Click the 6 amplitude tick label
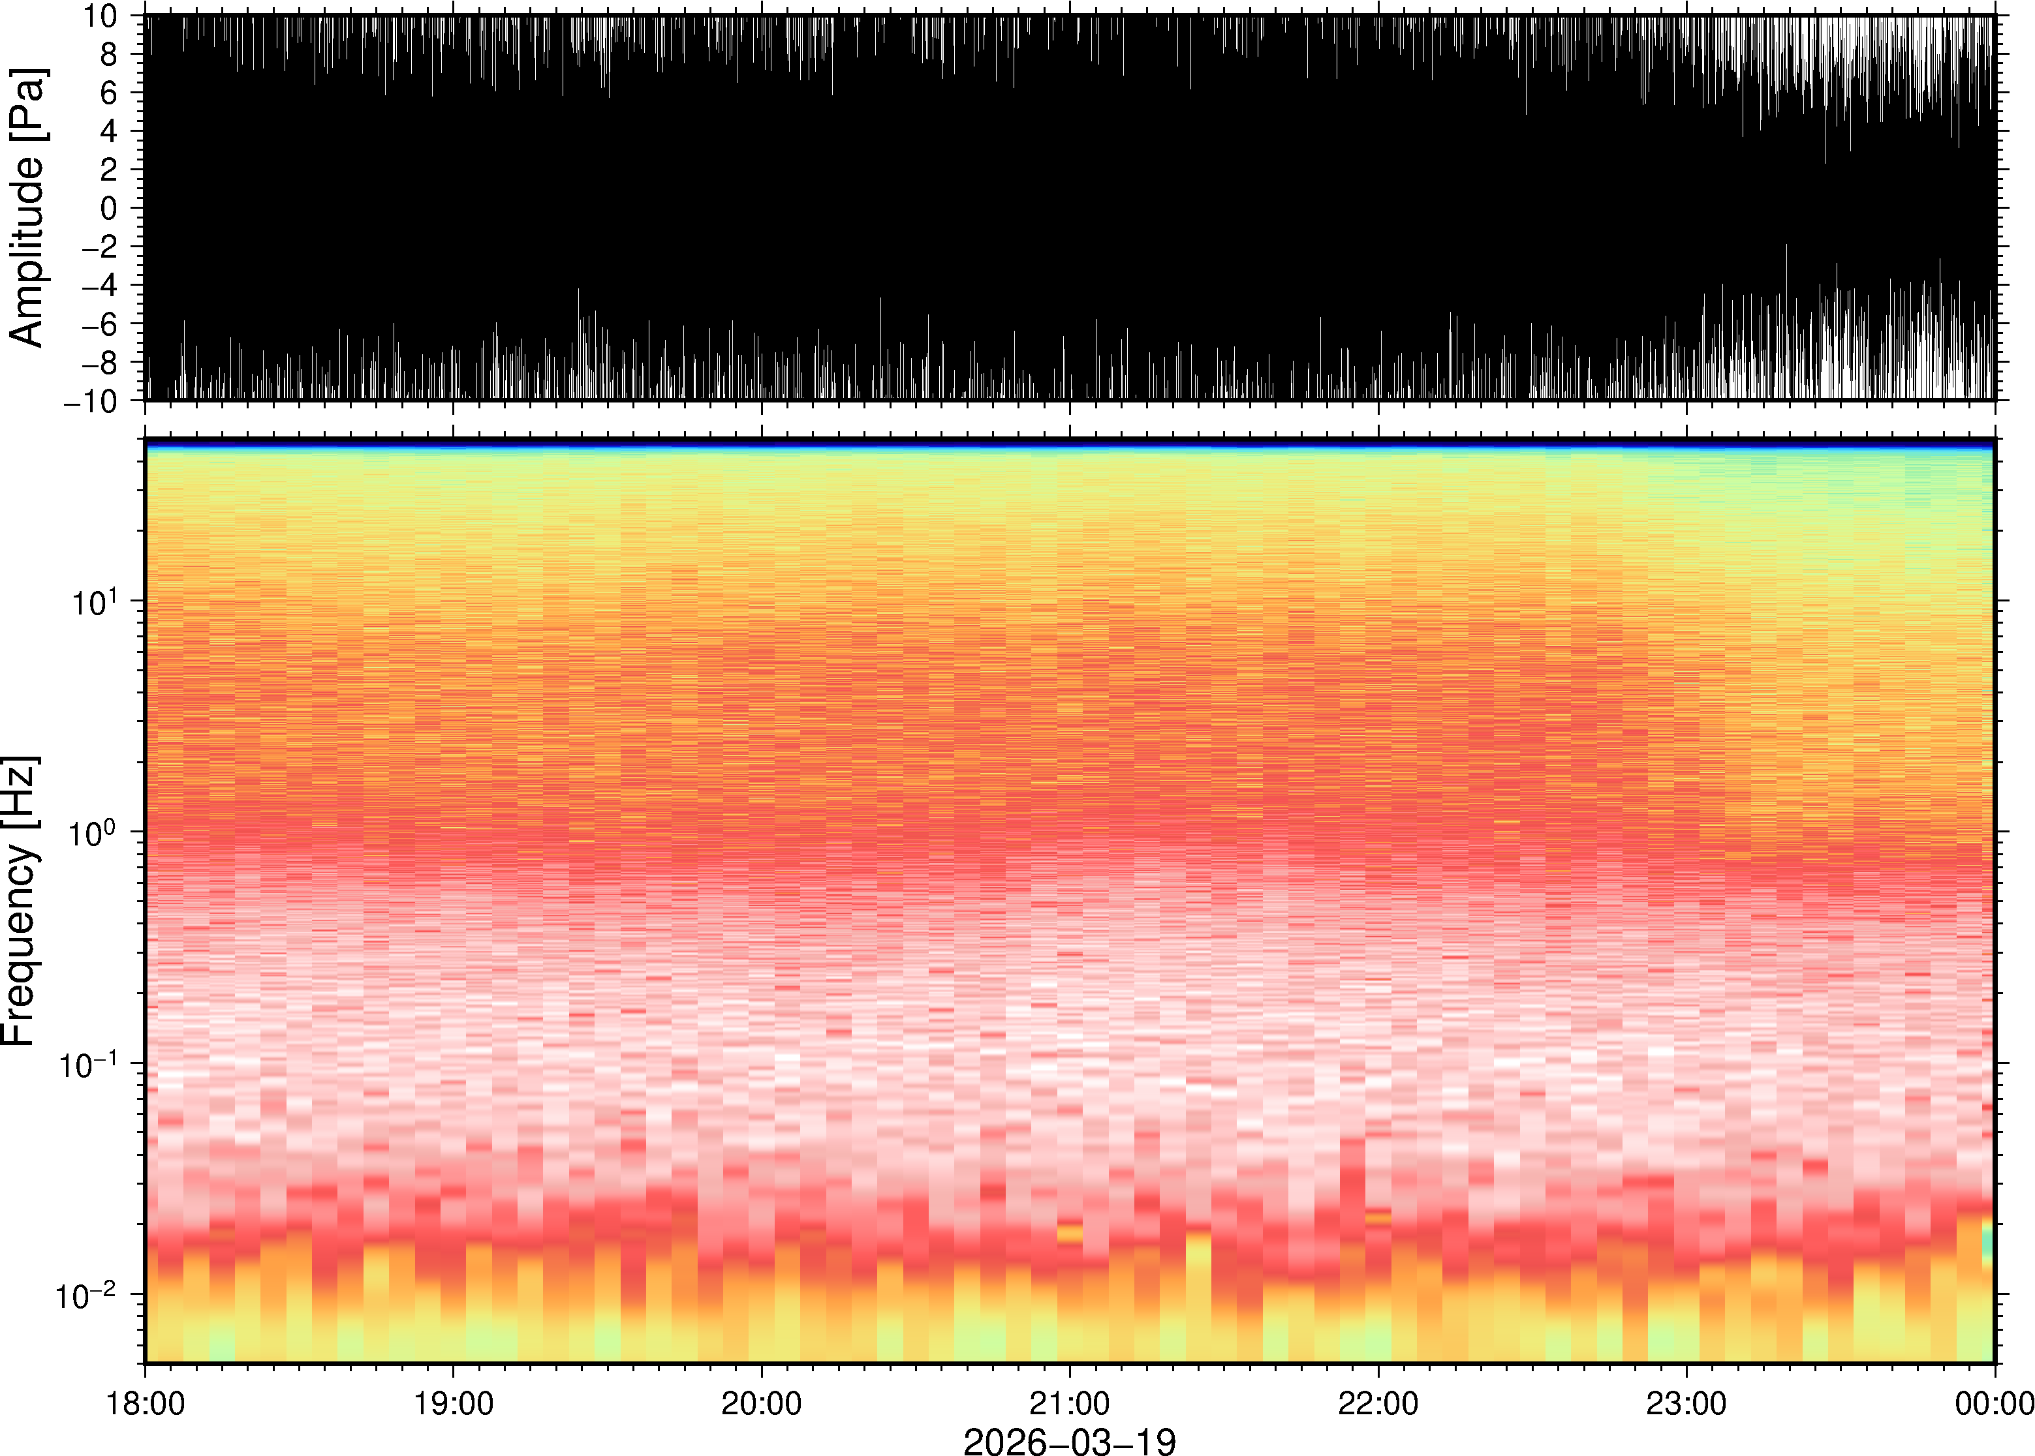2035x1456 pixels. pyautogui.click(x=110, y=93)
